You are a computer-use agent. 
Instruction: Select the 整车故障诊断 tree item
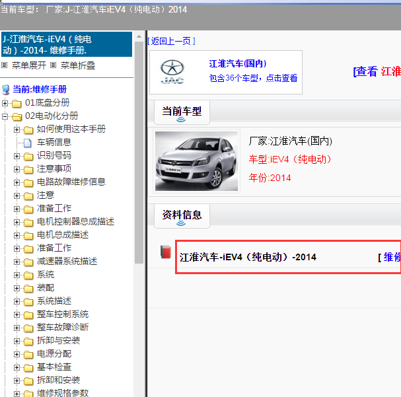63,328
